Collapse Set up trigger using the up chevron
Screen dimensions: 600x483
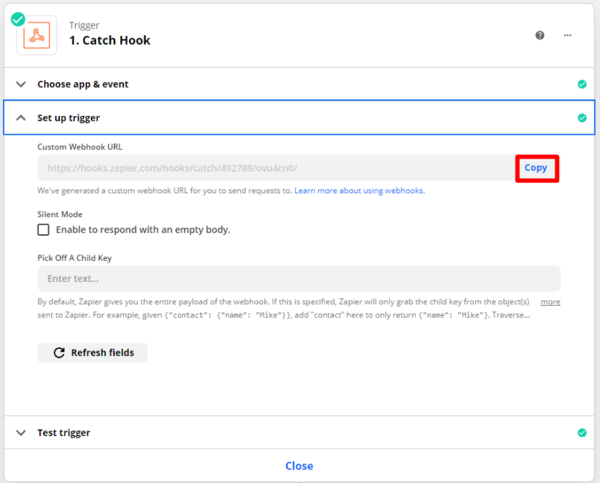22,118
